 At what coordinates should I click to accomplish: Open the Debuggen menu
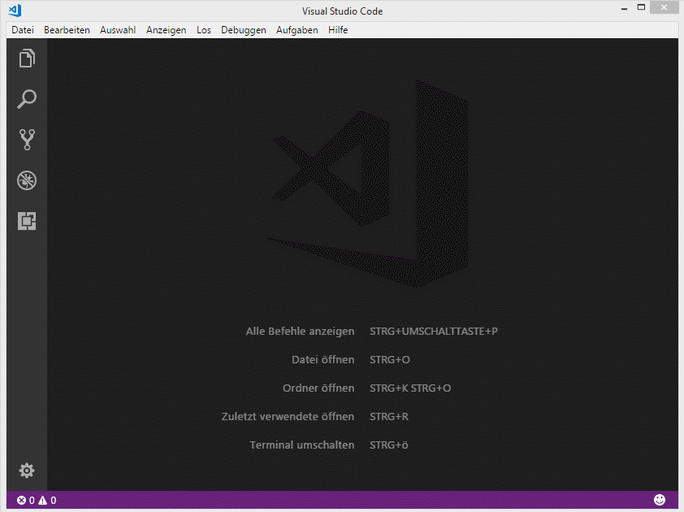pos(243,30)
